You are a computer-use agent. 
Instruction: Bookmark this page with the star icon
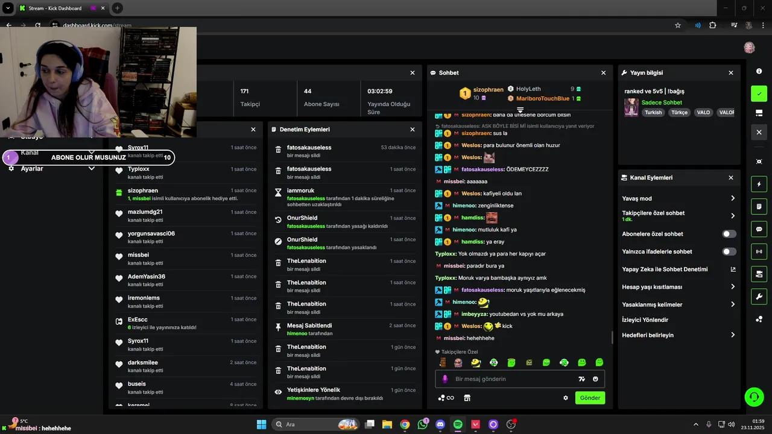pyautogui.click(x=678, y=25)
